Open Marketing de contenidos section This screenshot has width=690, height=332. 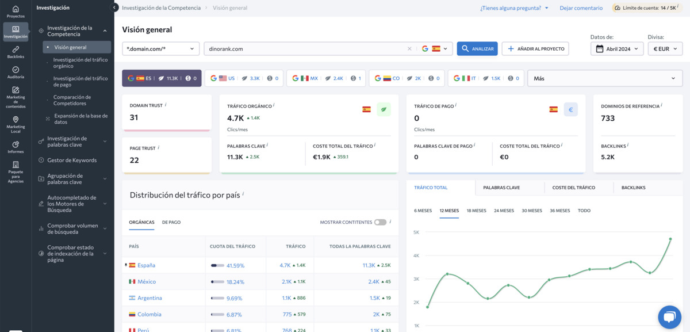[x=16, y=97]
